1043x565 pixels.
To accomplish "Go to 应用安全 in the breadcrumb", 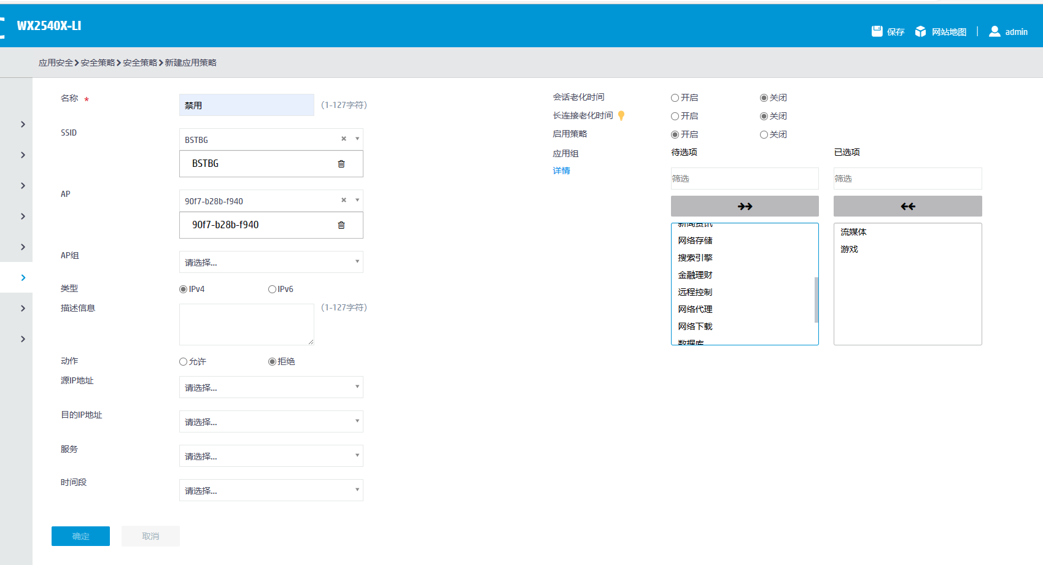I will [x=56, y=63].
